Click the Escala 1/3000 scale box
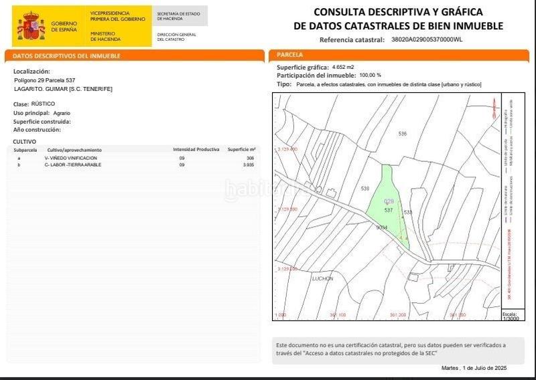 coord(510,316)
